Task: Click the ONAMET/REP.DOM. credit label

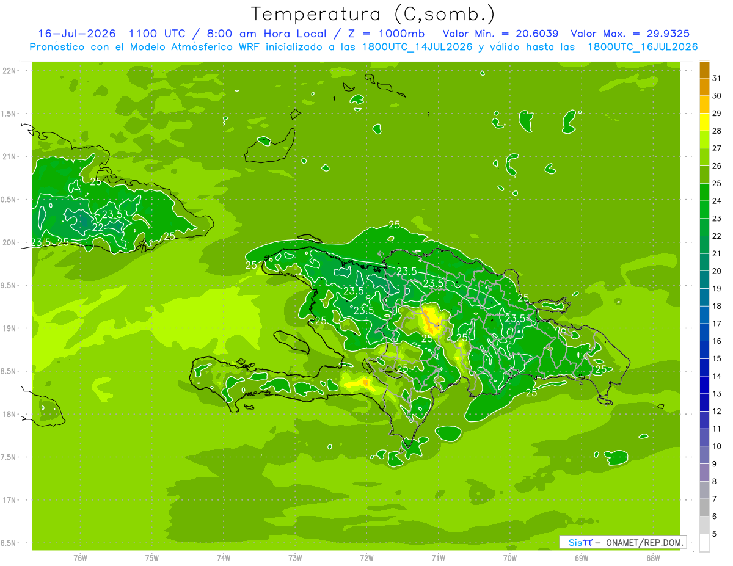Action: pos(644,542)
